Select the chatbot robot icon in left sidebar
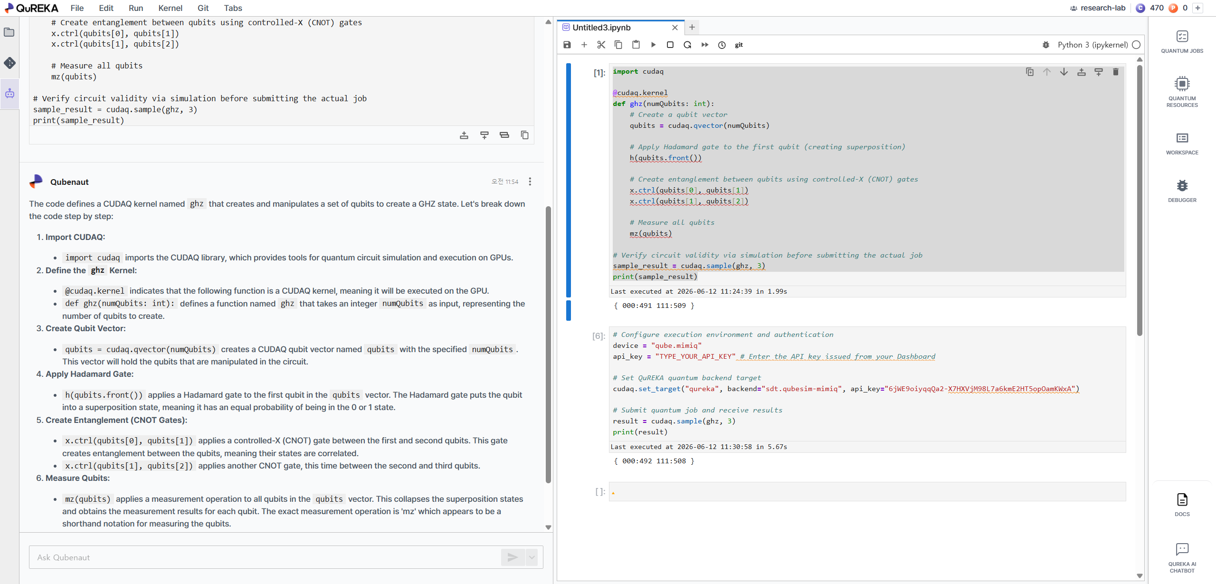 click(x=9, y=94)
